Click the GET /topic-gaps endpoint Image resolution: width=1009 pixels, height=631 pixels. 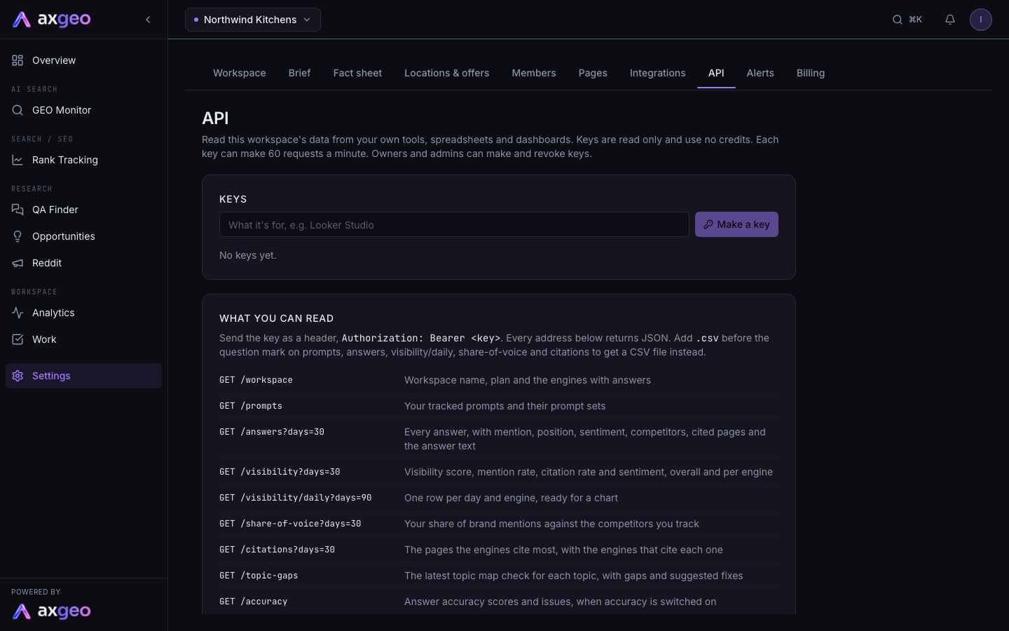259,576
